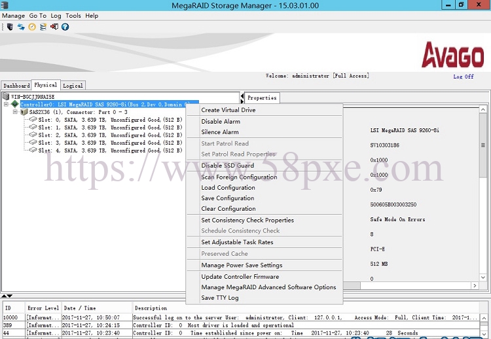Switch to the Physical tab
The image size is (491, 339).
coord(46,85)
